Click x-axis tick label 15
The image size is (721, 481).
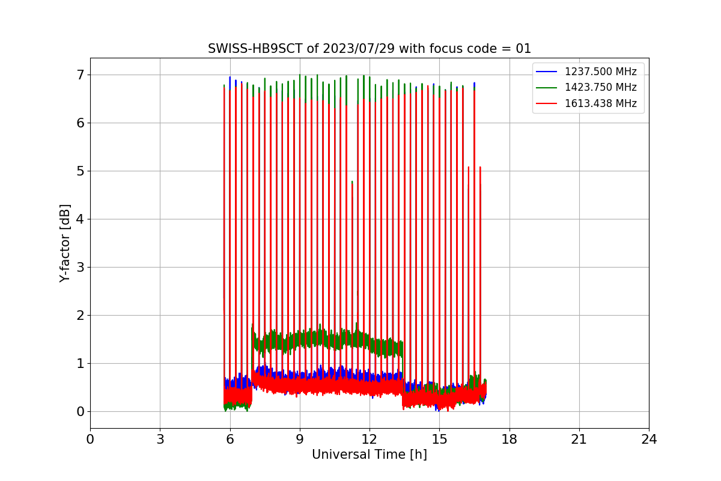pos(439,440)
